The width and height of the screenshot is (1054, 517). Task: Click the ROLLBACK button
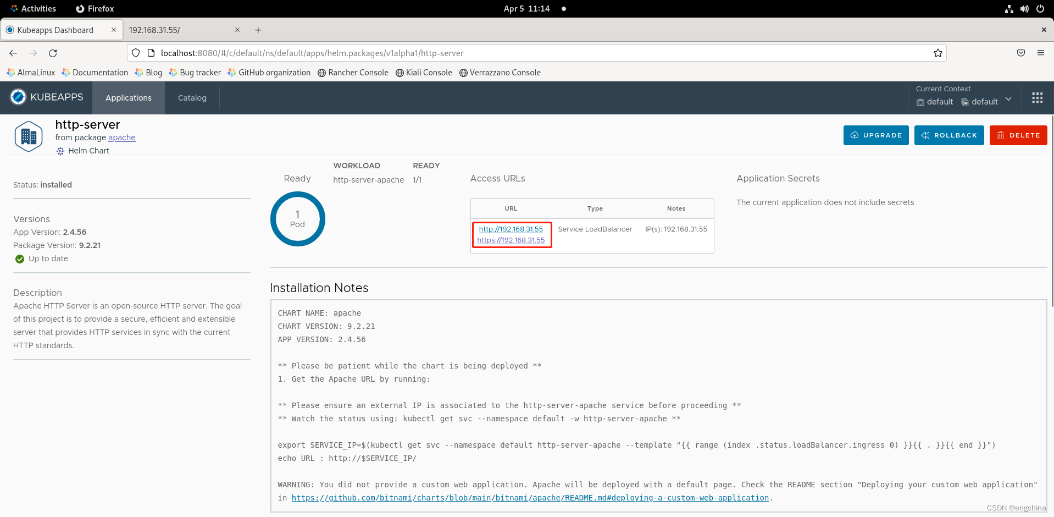[x=949, y=135]
